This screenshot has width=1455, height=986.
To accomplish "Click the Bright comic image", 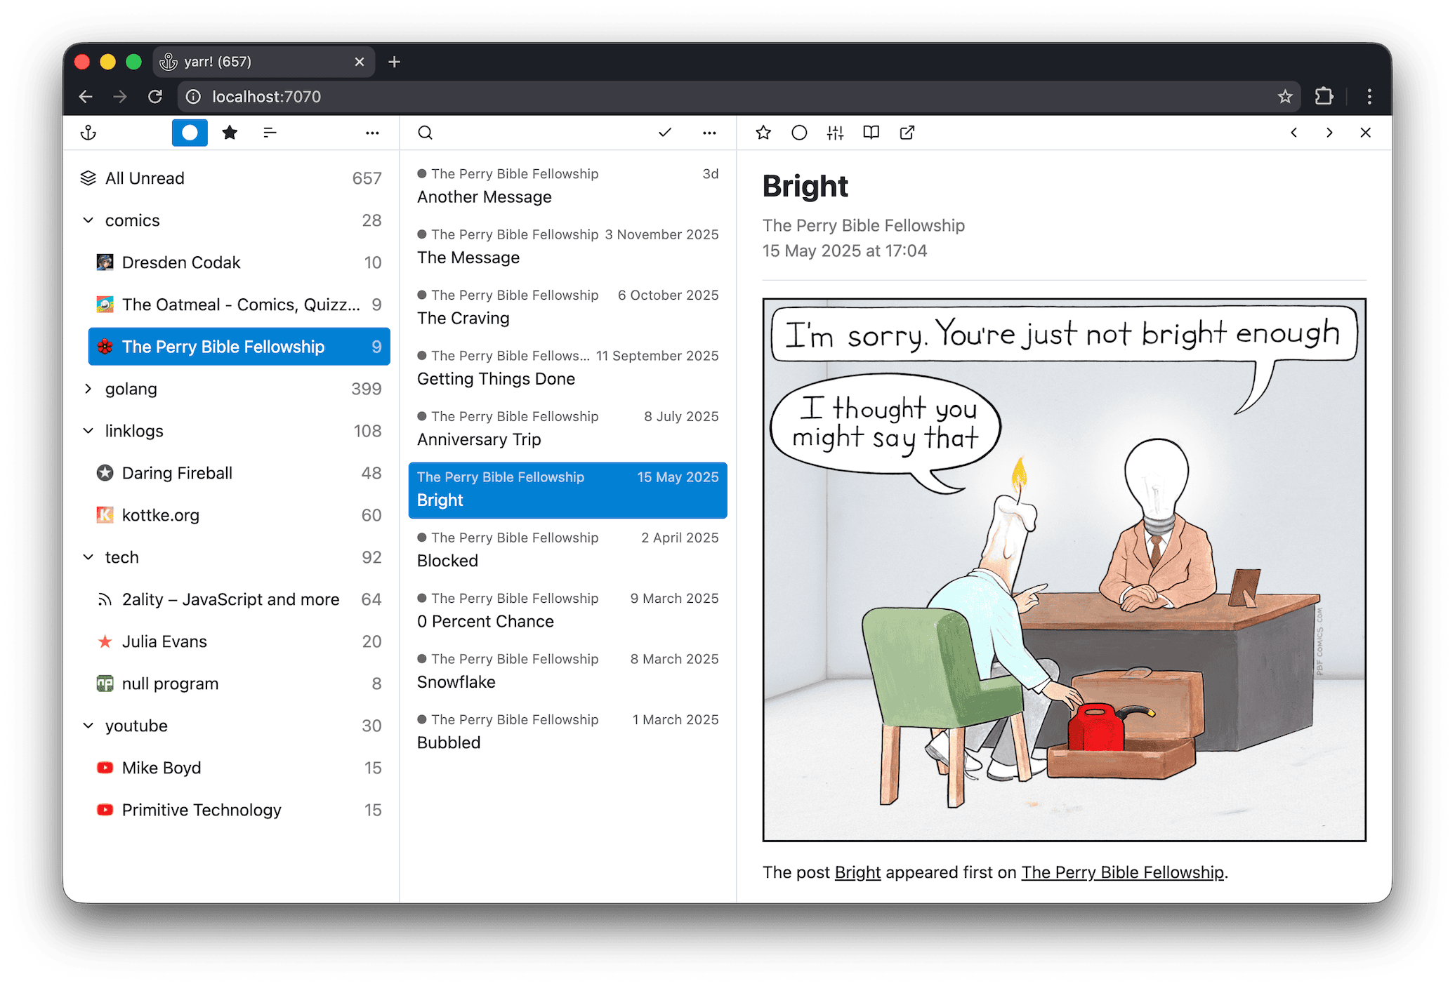I will coord(1064,569).
